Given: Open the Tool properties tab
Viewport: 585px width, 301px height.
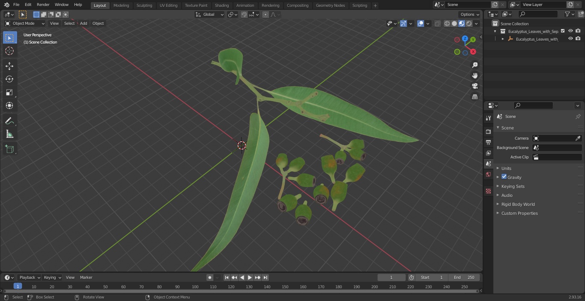Looking at the screenshot, I should click(x=488, y=118).
